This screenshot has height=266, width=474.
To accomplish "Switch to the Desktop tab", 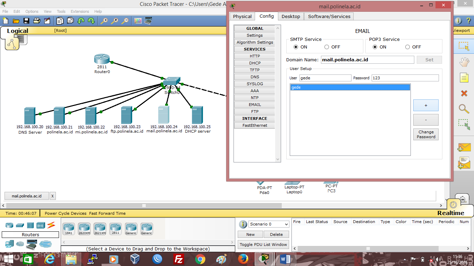I will 291,16.
